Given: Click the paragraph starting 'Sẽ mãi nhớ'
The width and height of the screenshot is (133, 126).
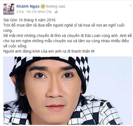Looking at the screenshot, I should 67,41.
